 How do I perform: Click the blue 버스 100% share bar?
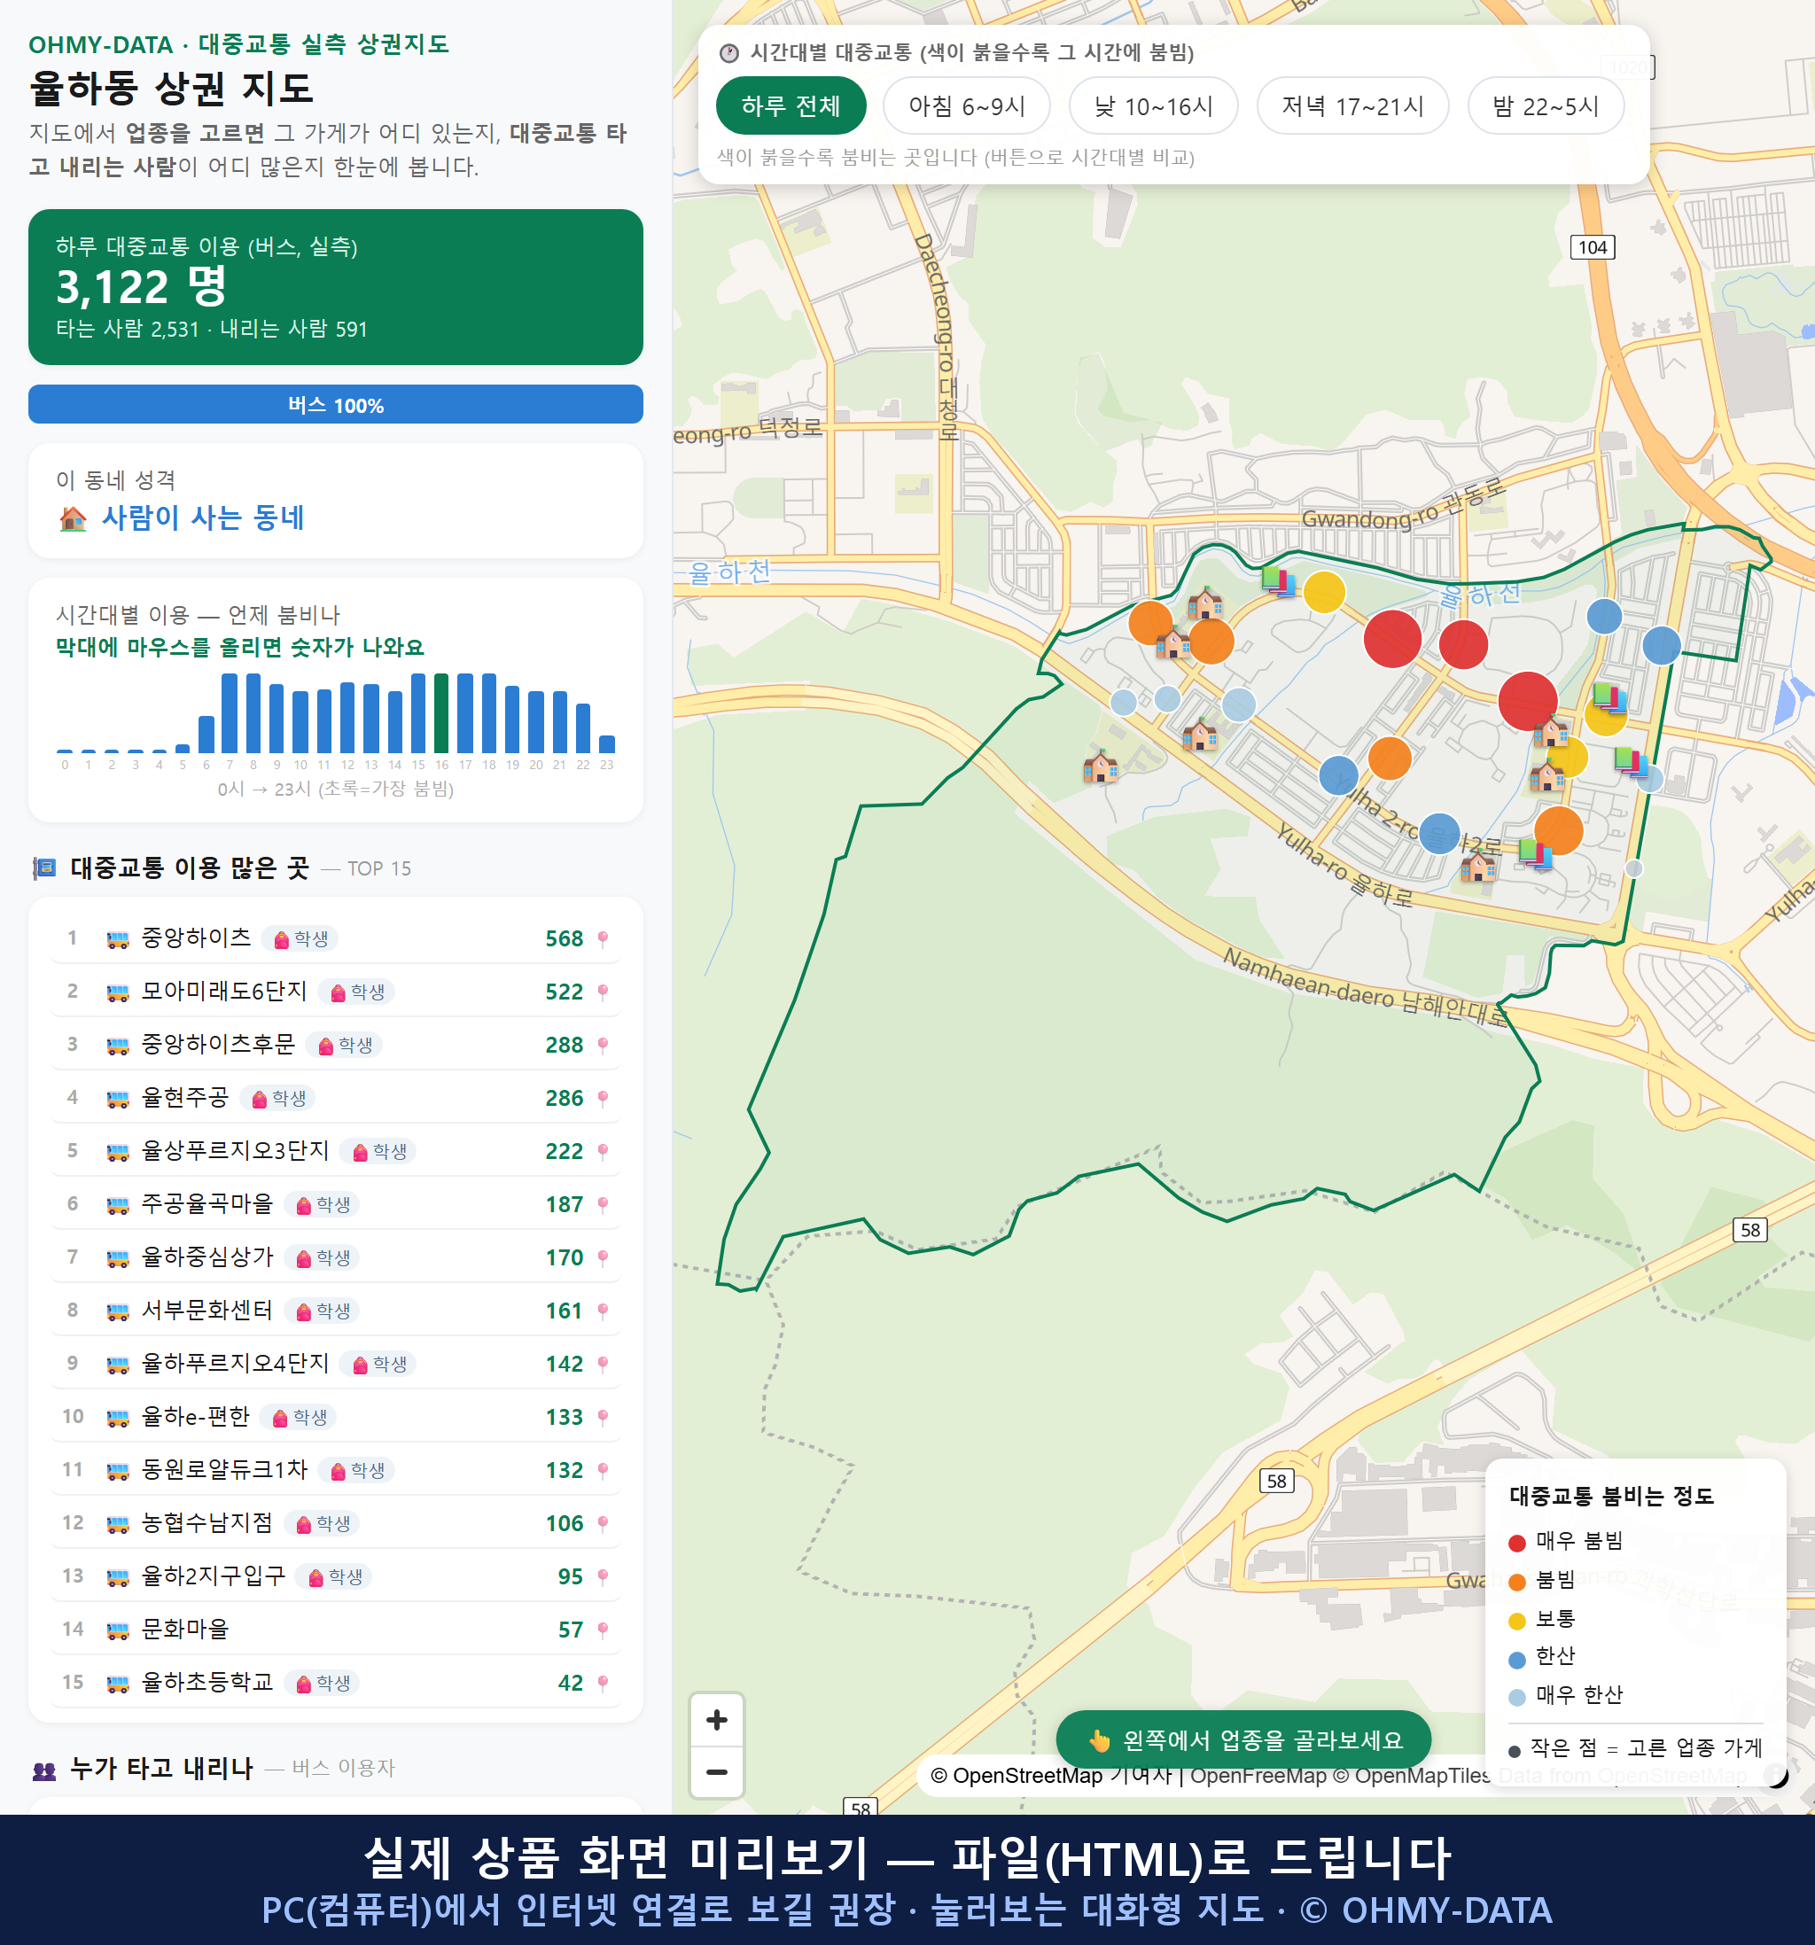click(x=336, y=405)
